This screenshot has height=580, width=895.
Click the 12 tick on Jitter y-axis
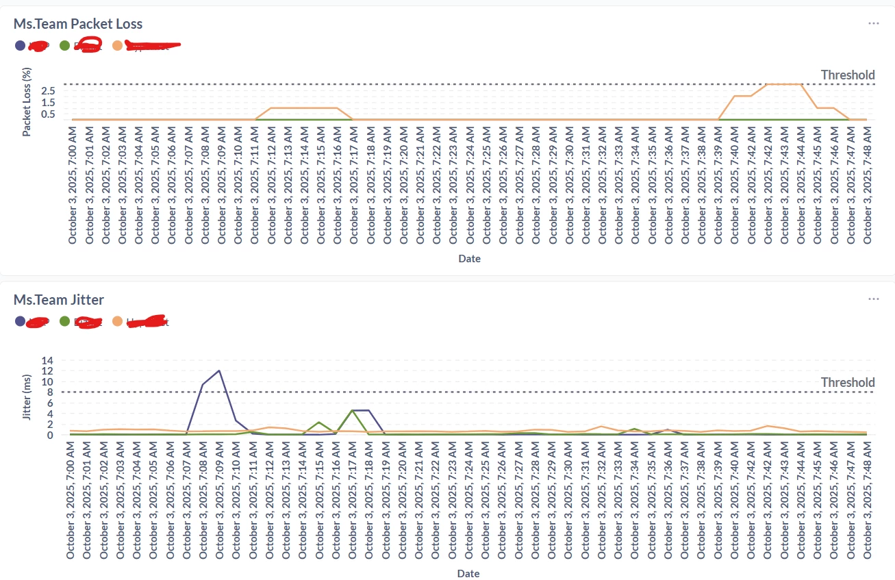click(x=48, y=370)
